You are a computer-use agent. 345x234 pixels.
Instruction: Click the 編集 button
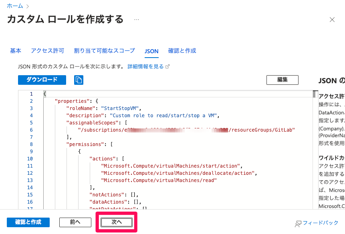click(x=282, y=80)
